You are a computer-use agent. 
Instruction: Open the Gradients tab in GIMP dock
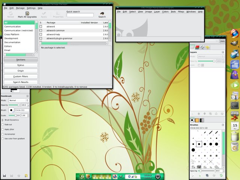(202, 120)
